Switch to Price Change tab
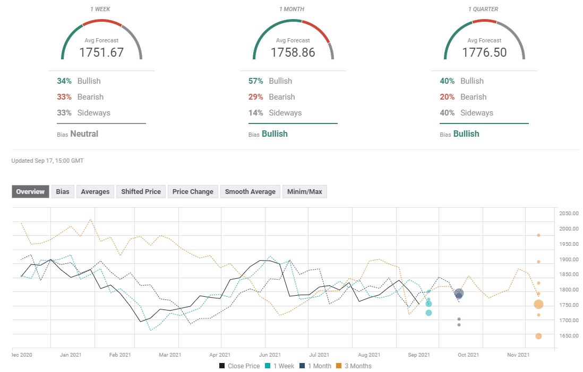 (x=193, y=192)
